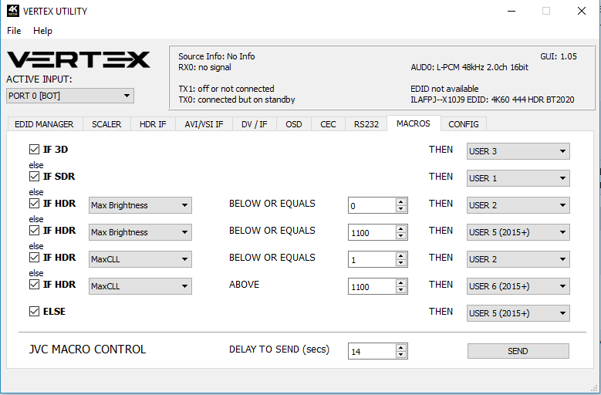
Task: Switch to the OSD tab
Action: 294,124
